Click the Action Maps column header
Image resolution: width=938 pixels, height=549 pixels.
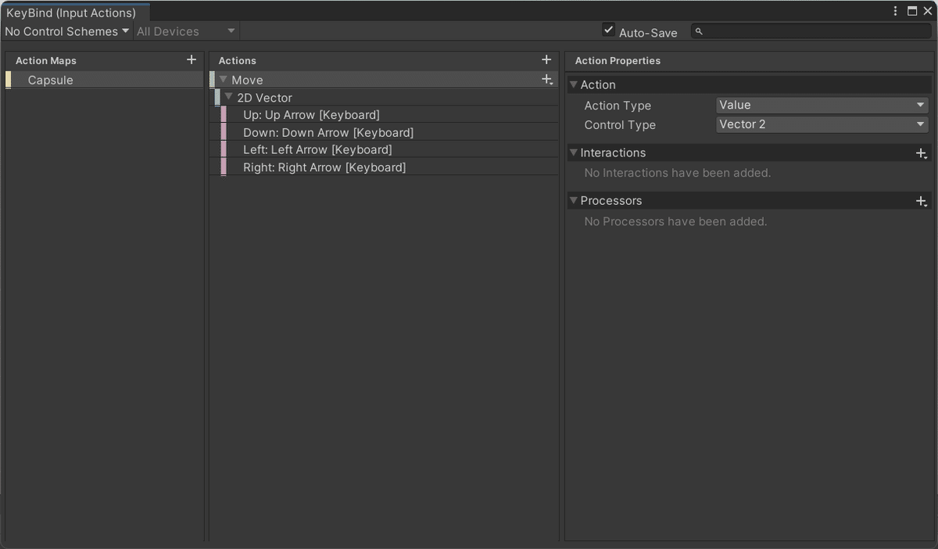[46, 60]
